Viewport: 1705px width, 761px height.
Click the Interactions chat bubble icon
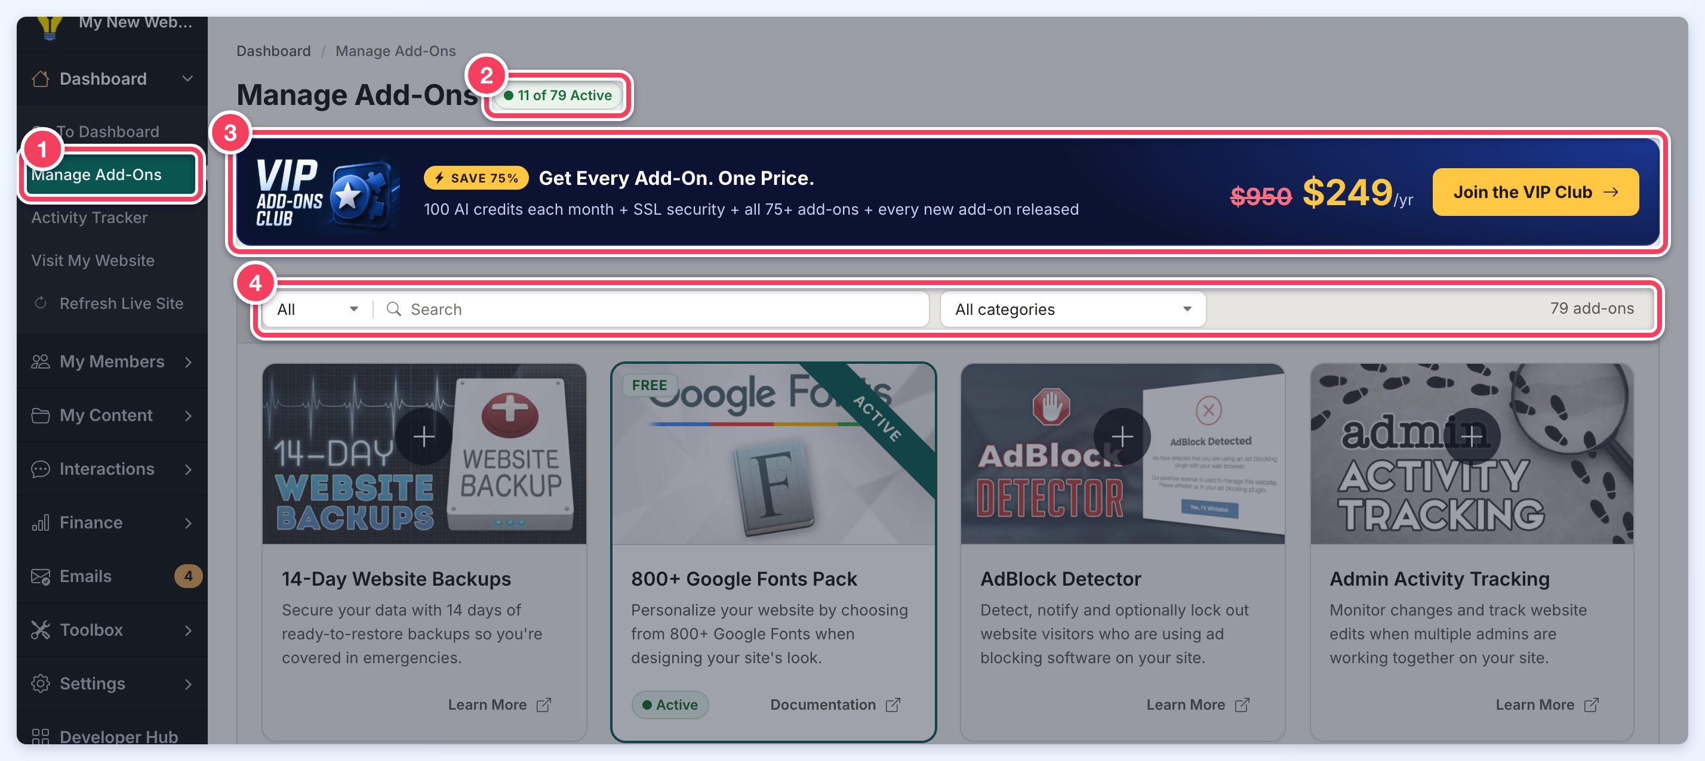(41, 469)
